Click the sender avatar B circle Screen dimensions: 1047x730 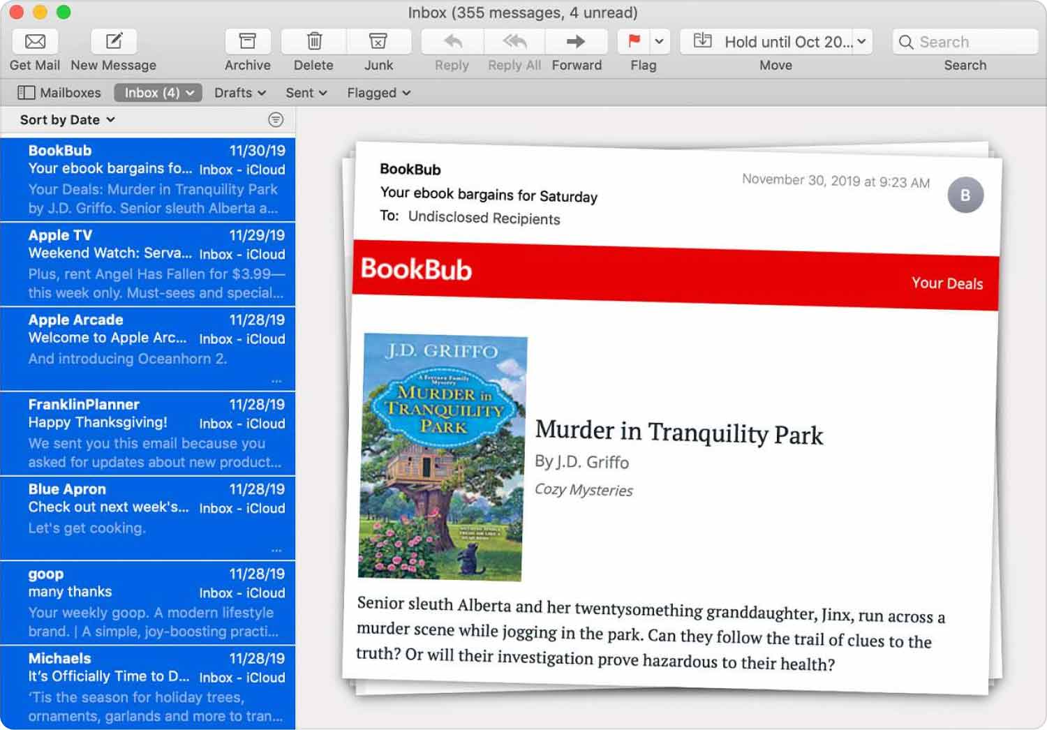point(965,195)
